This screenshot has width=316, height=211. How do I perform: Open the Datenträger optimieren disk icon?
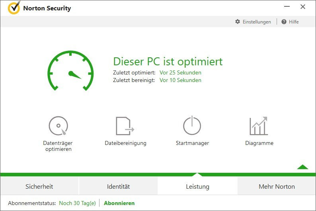coord(59,125)
